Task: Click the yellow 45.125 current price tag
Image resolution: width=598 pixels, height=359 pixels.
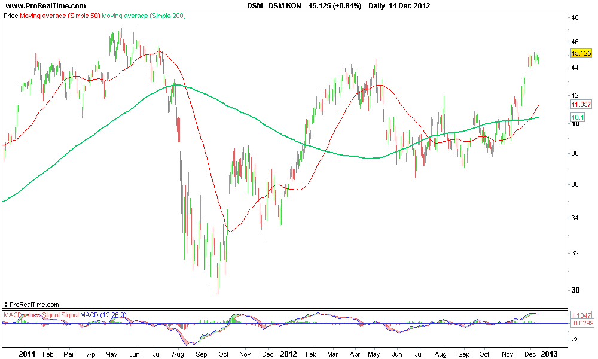Action: (x=581, y=53)
